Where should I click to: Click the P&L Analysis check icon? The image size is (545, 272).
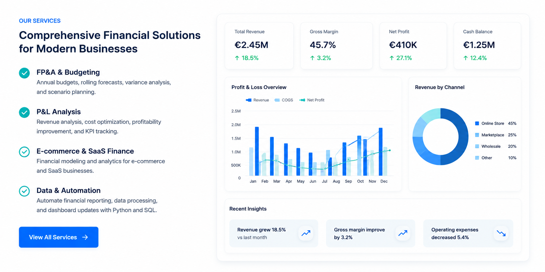click(x=24, y=112)
